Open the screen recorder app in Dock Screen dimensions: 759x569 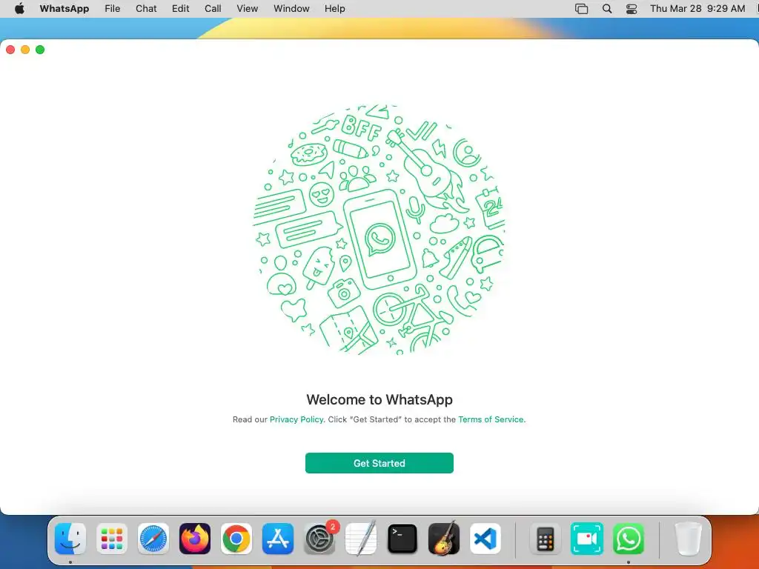587,539
